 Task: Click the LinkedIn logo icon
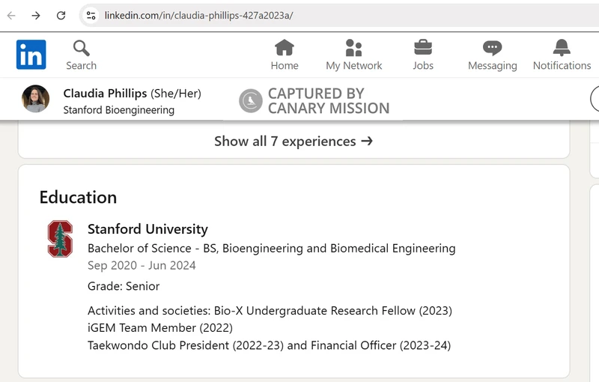(x=31, y=55)
